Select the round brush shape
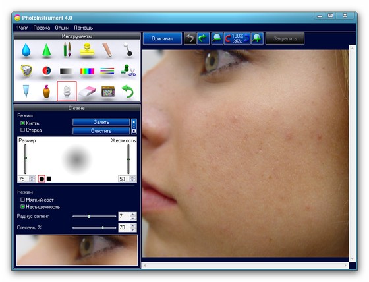369x282 pixels. (x=42, y=179)
